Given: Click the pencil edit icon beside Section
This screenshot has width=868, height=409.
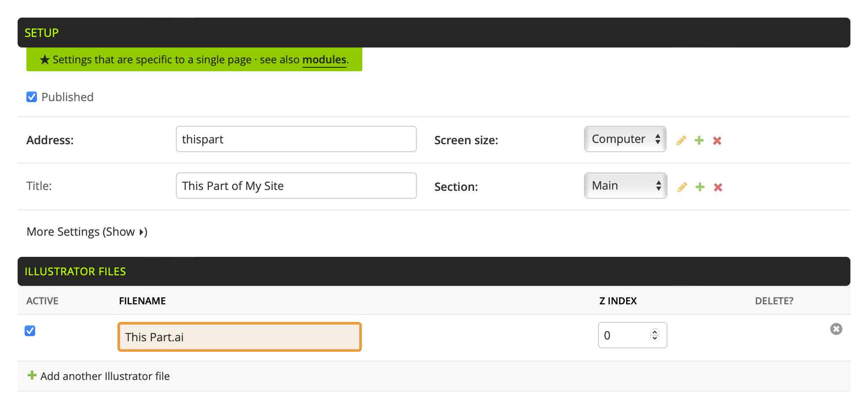Looking at the screenshot, I should [682, 187].
